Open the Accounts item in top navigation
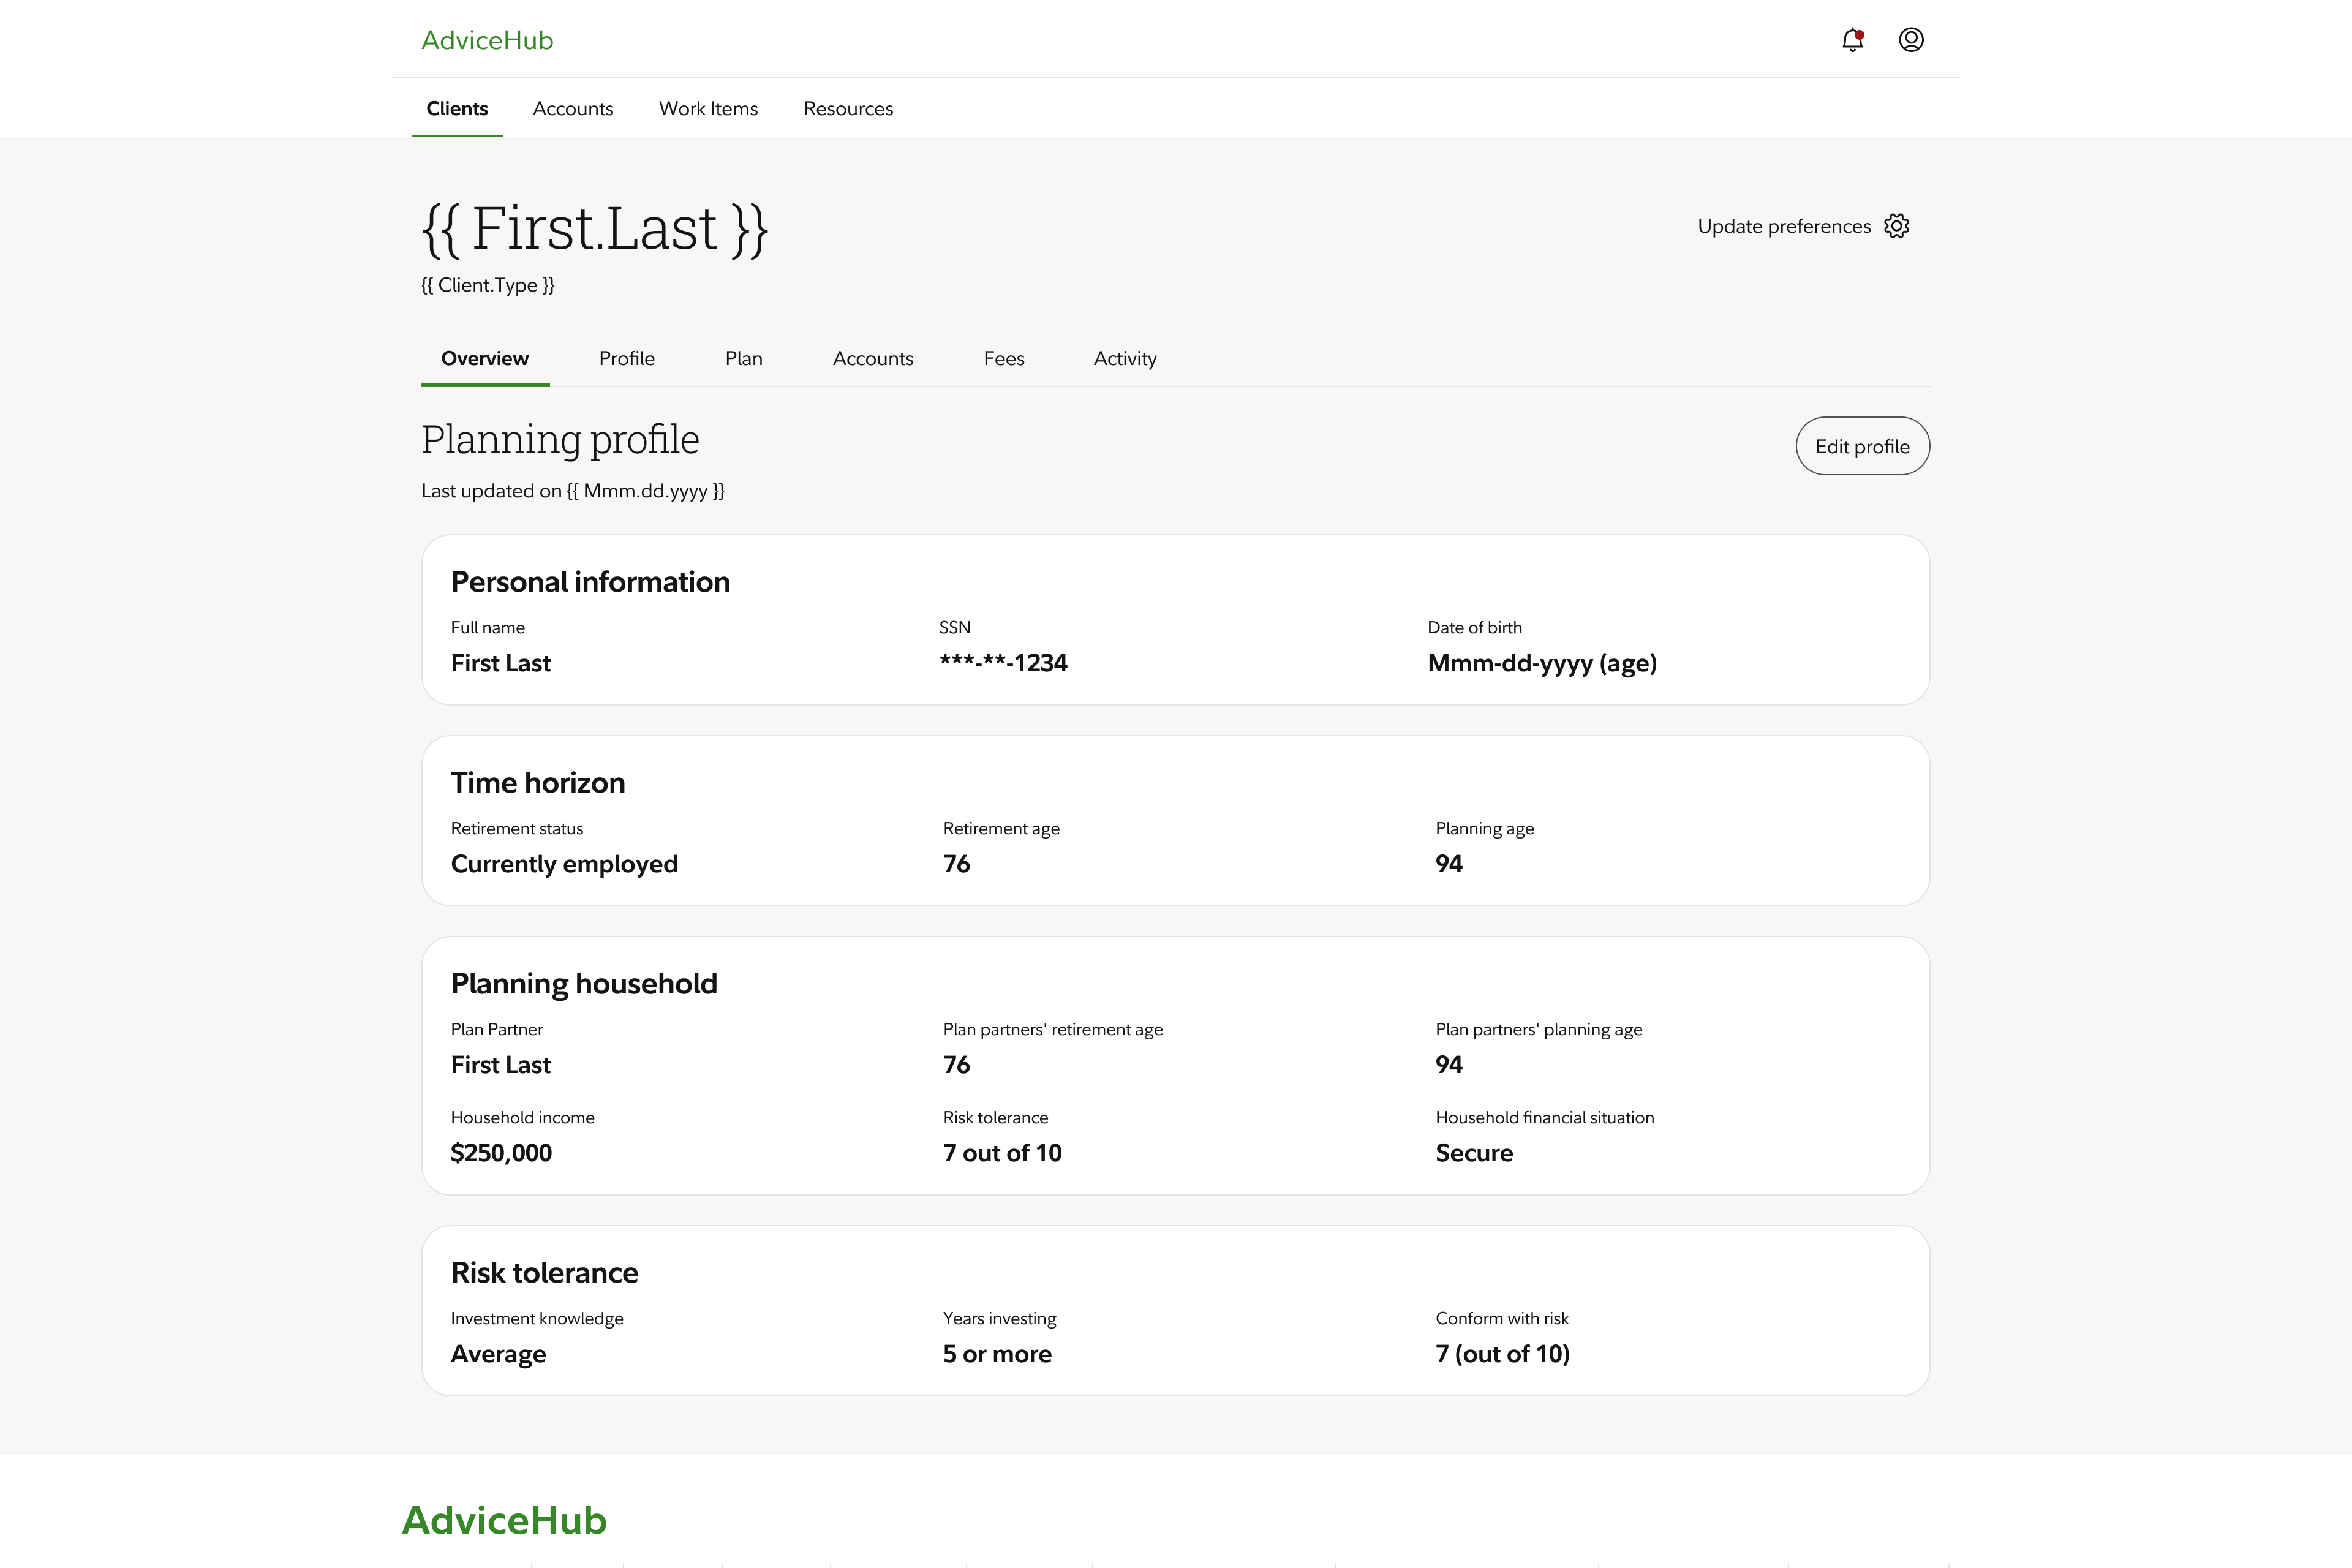 (x=573, y=108)
